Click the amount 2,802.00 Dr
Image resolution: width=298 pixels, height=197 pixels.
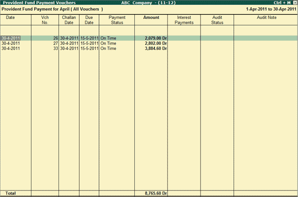(156, 43)
